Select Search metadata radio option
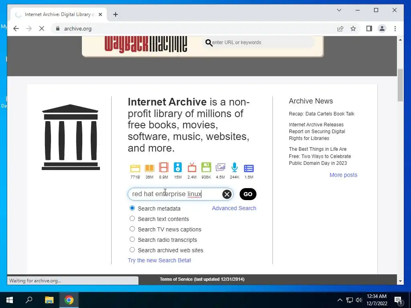 pos(132,208)
